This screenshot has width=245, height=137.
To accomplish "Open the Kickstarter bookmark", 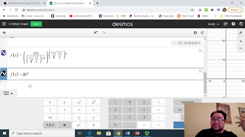I will 59,16.
